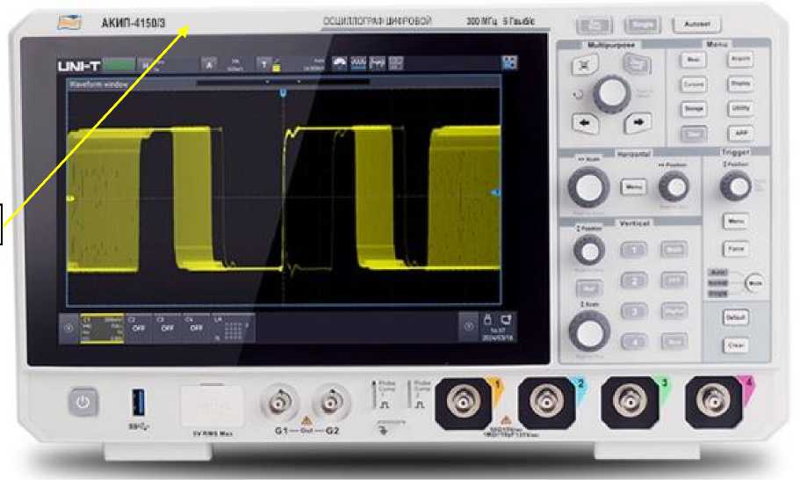Tap the lock icon in bottom status bar

pyautogui.click(x=487, y=320)
